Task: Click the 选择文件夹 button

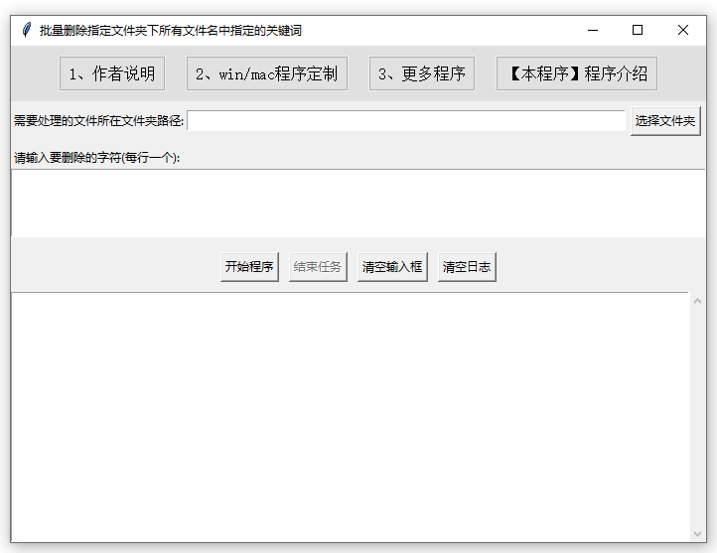Action: coord(665,121)
